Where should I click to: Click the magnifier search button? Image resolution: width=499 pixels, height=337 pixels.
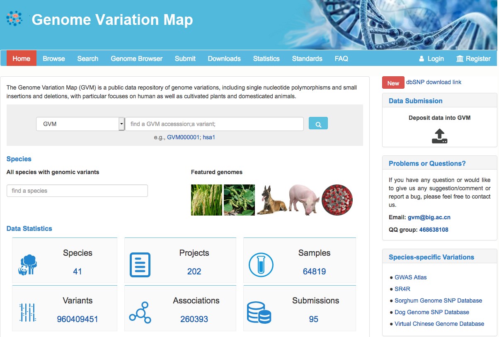[318, 124]
